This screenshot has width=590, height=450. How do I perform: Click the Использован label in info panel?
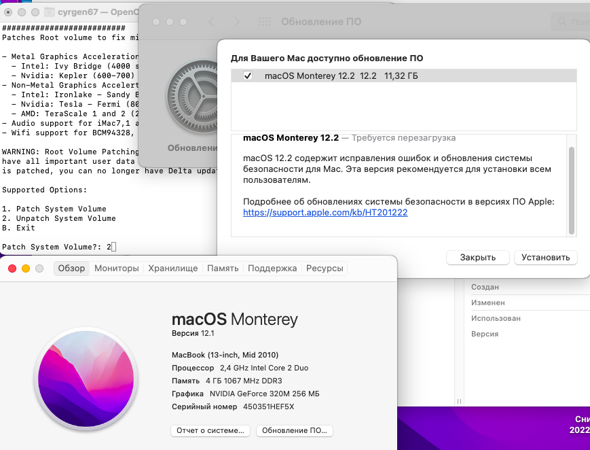(496, 318)
